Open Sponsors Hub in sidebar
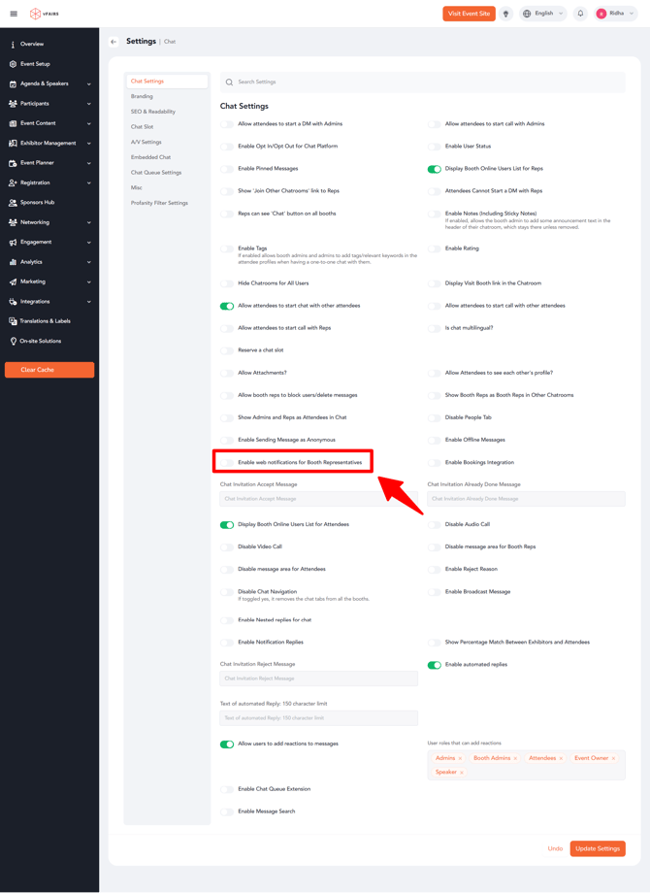This screenshot has height=893, width=650. click(37, 203)
